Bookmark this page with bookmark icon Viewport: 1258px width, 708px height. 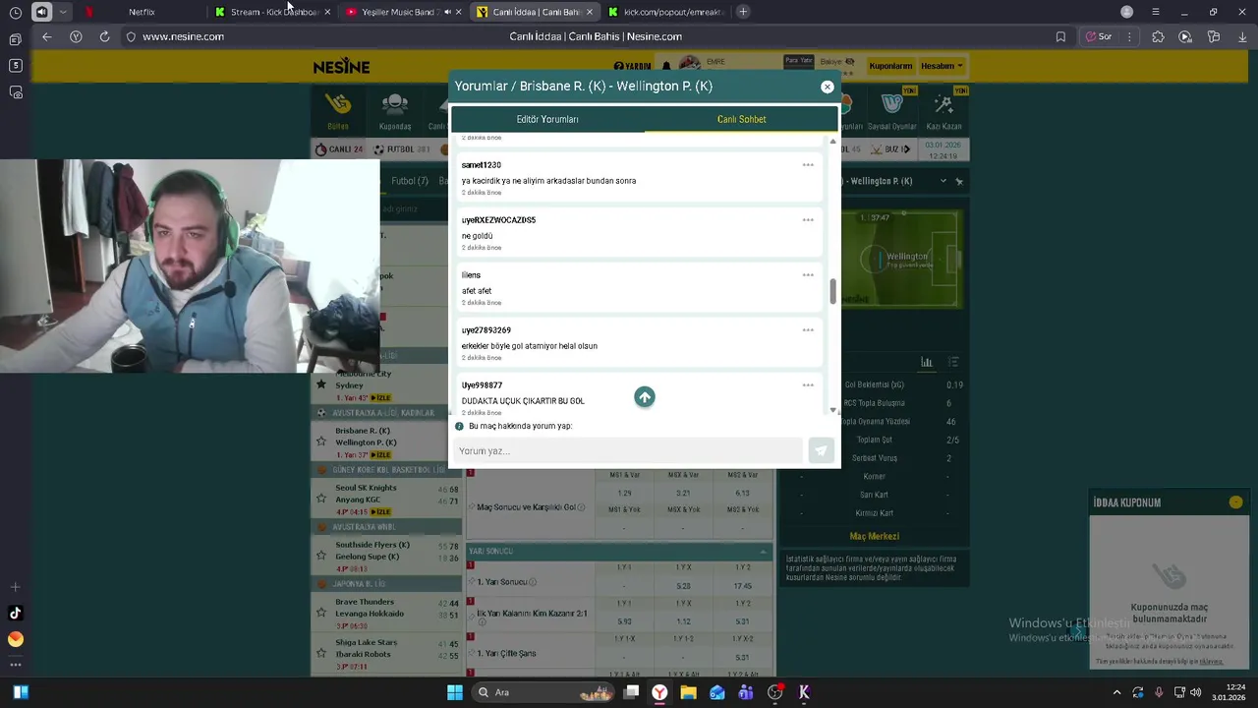(x=1060, y=36)
